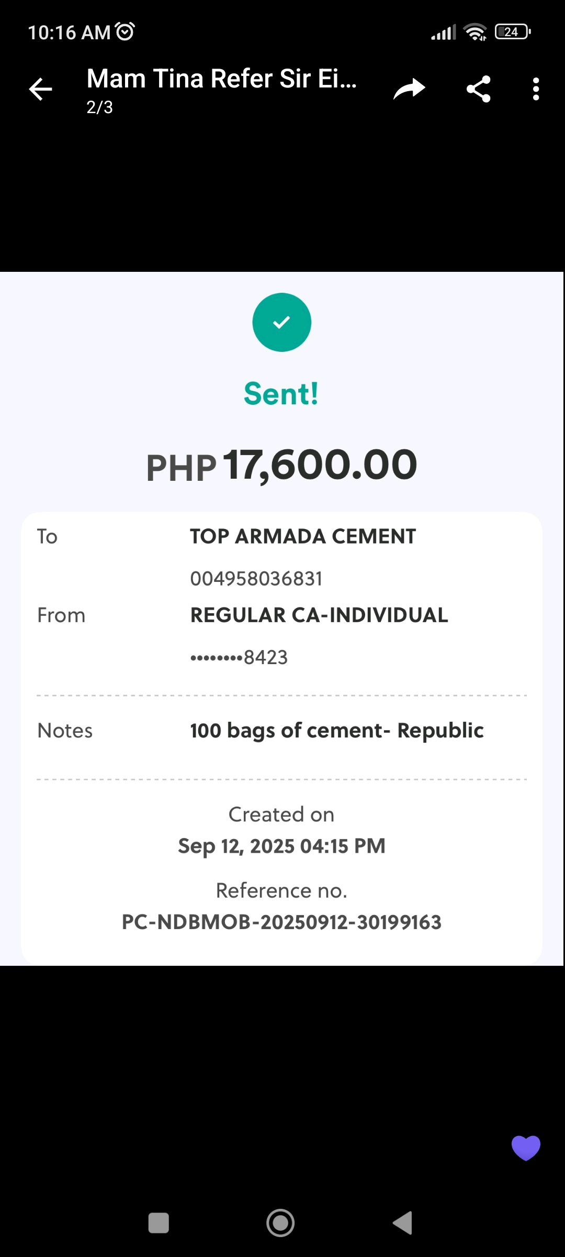Tap the battery indicator in status bar

(x=513, y=32)
